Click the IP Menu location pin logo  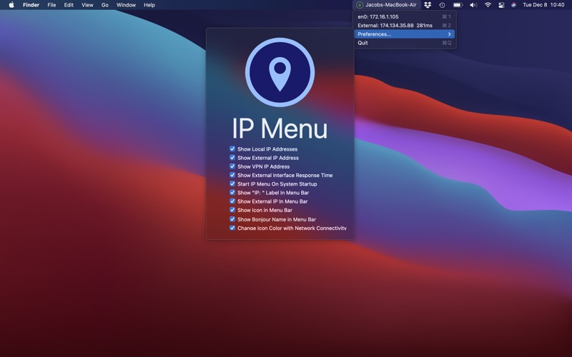pyautogui.click(x=280, y=72)
